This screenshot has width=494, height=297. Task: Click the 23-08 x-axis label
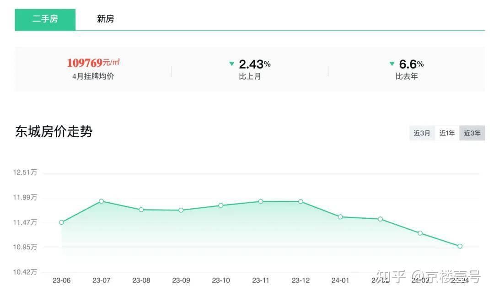coord(141,280)
